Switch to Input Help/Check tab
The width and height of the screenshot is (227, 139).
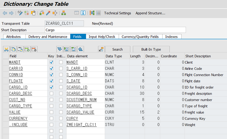[x=102, y=37]
